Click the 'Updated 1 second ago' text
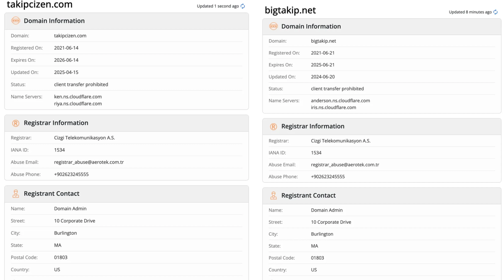Image resolution: width=503 pixels, height=280 pixels. pos(218,6)
